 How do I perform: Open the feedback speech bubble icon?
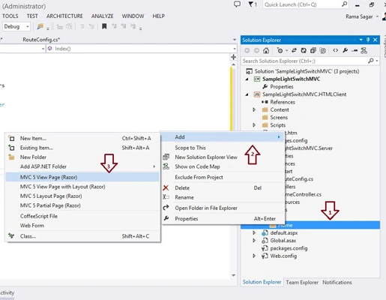237,4
